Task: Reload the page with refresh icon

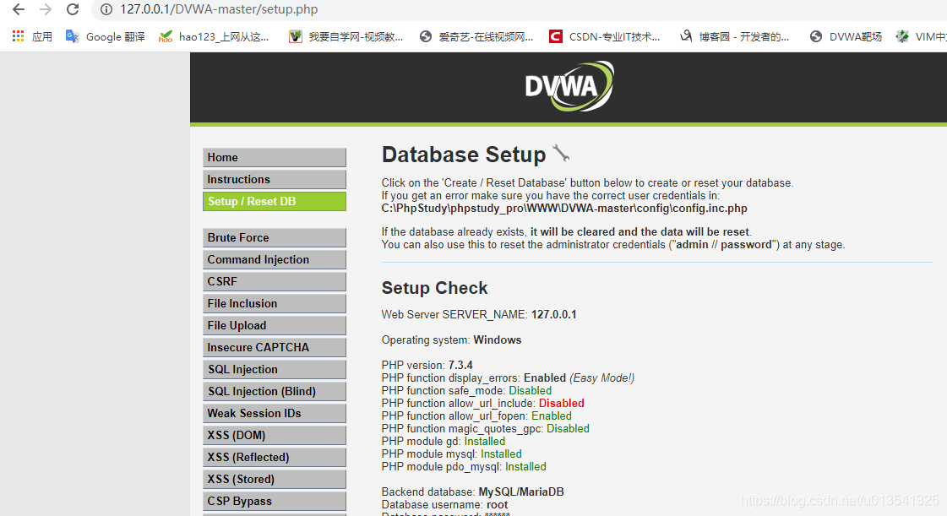Action: [73, 9]
